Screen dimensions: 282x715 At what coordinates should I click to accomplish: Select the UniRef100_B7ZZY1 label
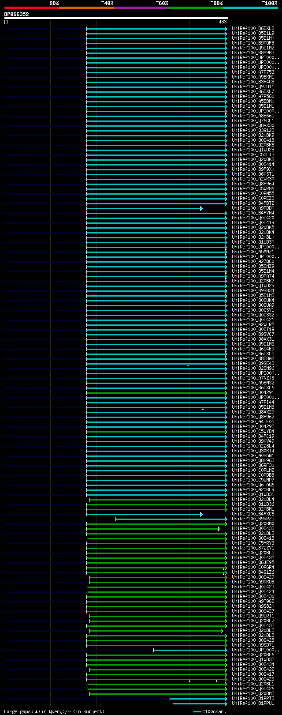[x=253, y=548]
